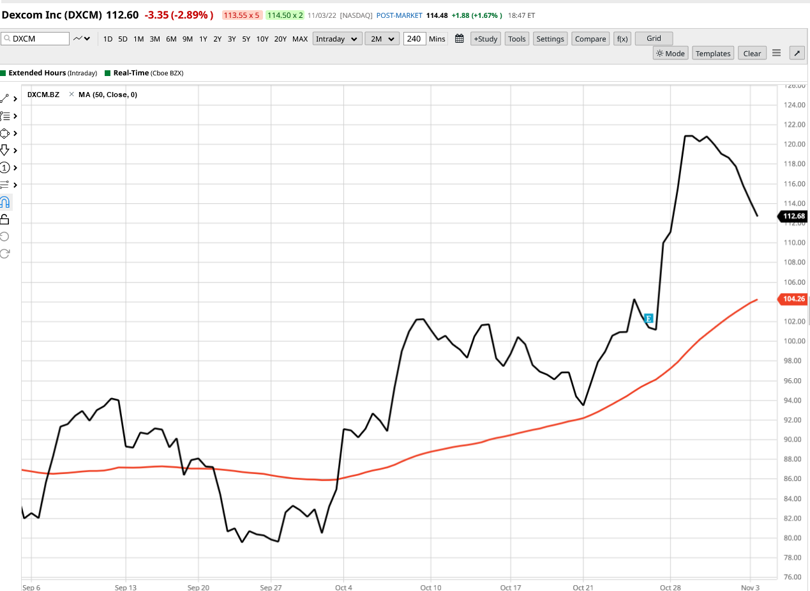This screenshot has width=810, height=591.
Task: Open the Templates button
Action: tap(713, 54)
